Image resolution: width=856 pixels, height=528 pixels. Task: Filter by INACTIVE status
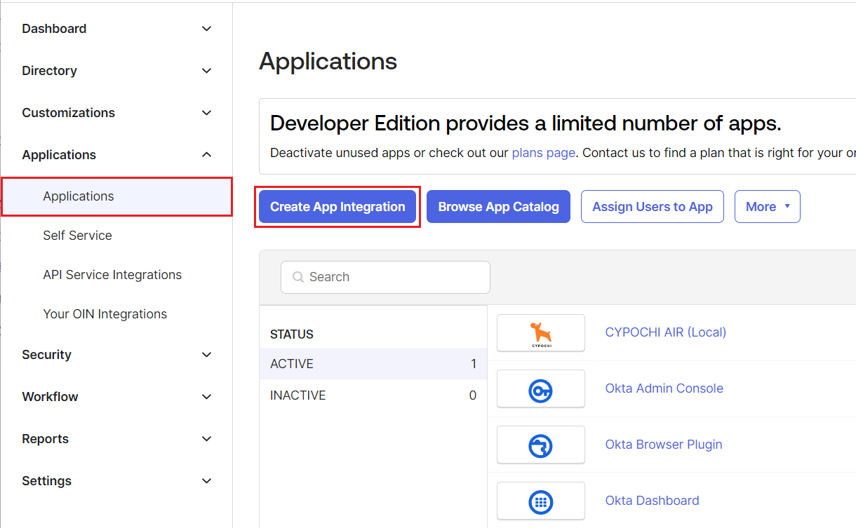click(x=373, y=395)
